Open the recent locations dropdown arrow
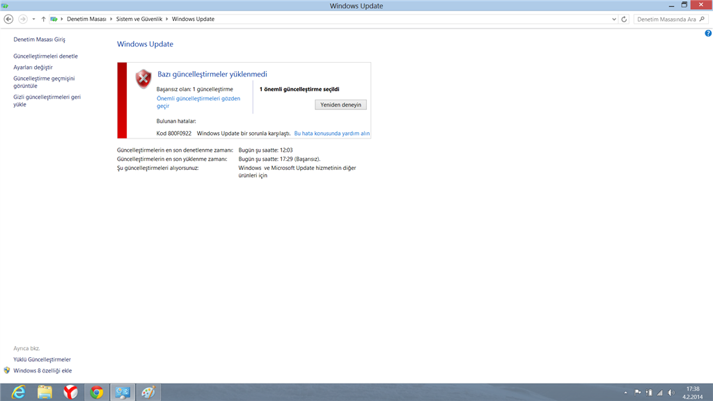Image resolution: width=713 pixels, height=401 pixels. click(x=33, y=19)
